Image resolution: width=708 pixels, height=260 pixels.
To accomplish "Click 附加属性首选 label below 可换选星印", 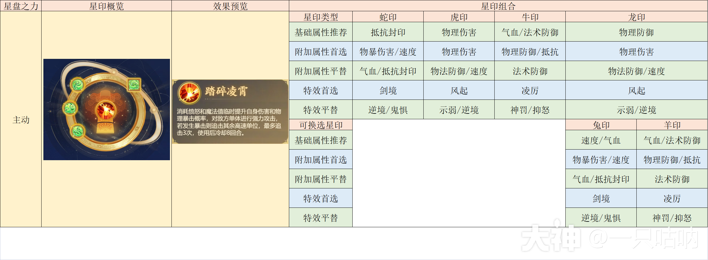I will point(321,160).
